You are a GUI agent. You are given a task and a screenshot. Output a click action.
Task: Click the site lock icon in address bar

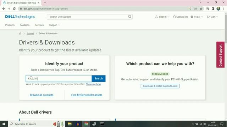(21, 8)
